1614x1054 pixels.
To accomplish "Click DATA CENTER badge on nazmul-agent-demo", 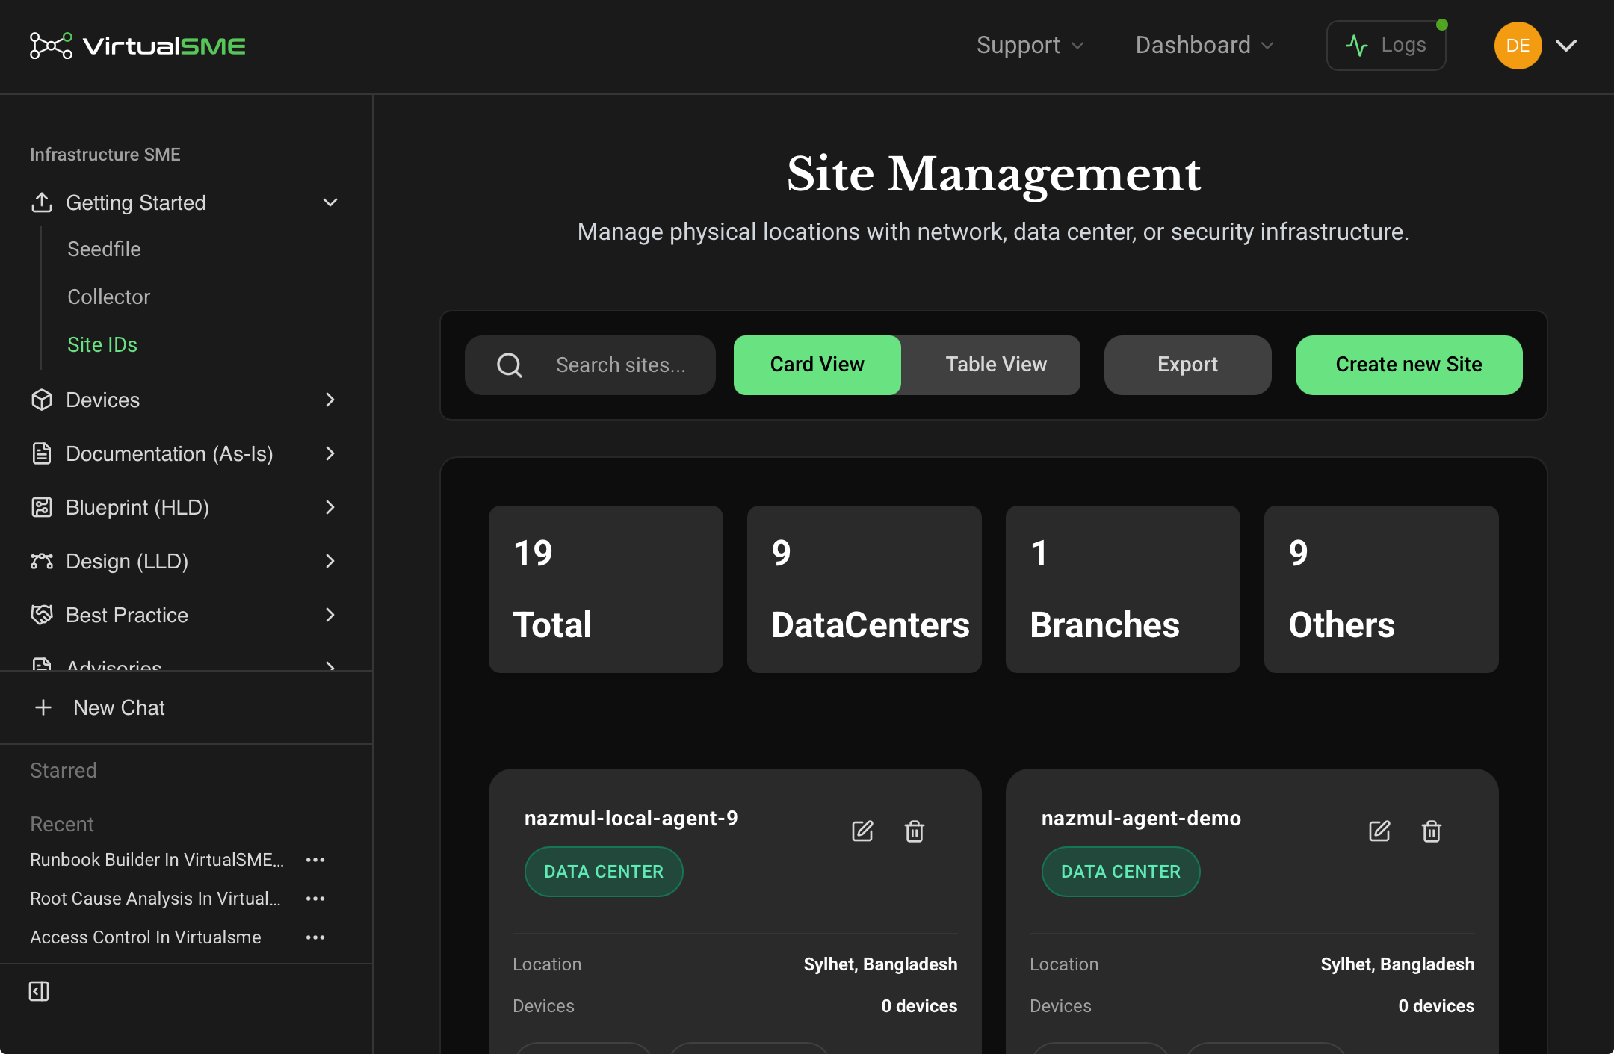I will 1121,872.
